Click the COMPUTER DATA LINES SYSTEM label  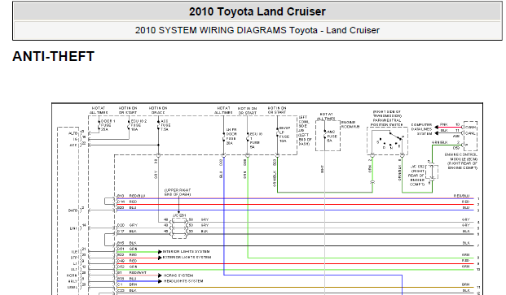421,129
